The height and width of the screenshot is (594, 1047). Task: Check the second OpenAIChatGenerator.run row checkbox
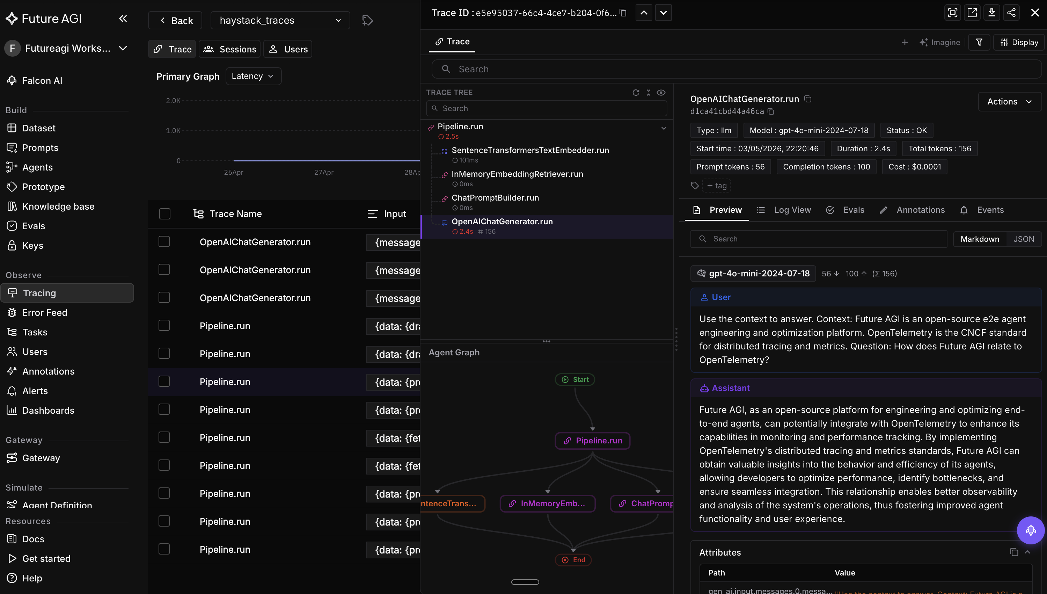[x=164, y=270]
